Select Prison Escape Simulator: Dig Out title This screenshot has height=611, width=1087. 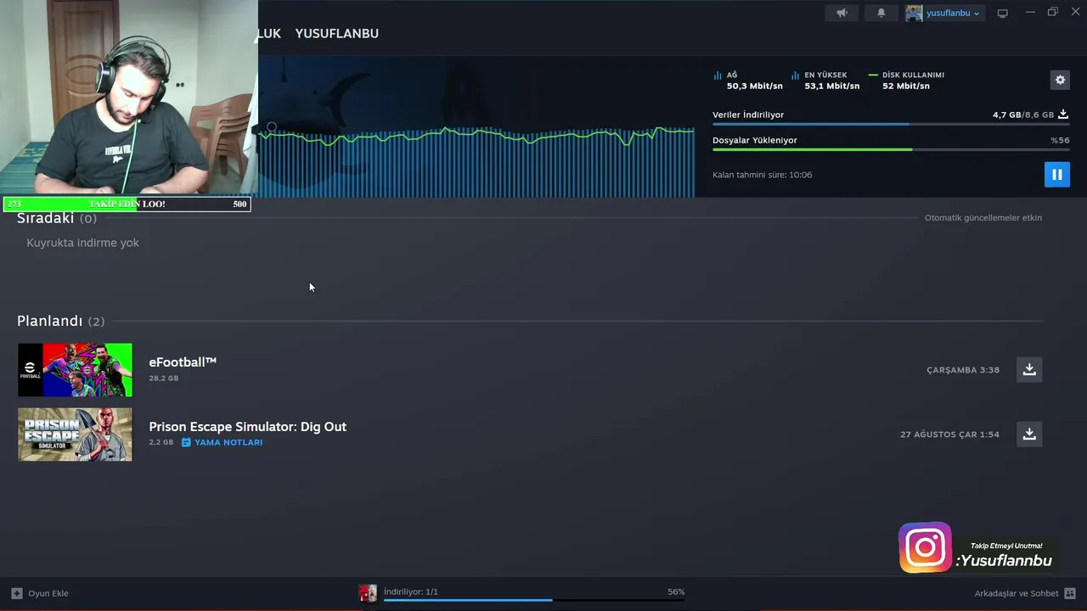[x=247, y=426]
